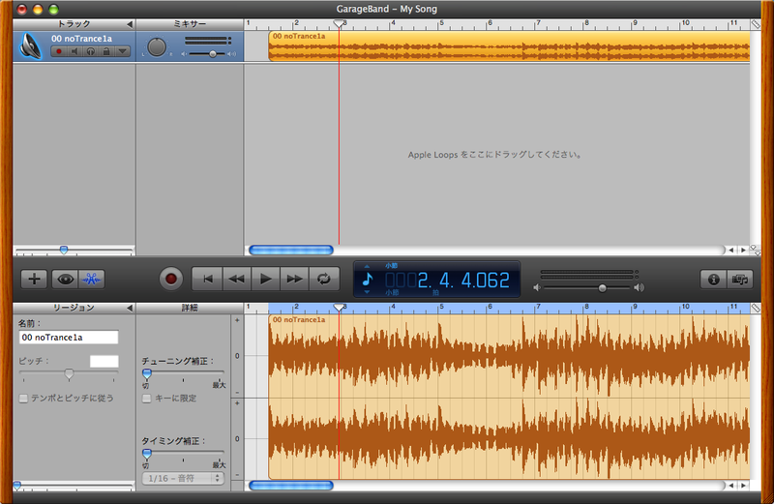Zoom in lower waveform with plus button
774x504 pixels.
[237, 403]
